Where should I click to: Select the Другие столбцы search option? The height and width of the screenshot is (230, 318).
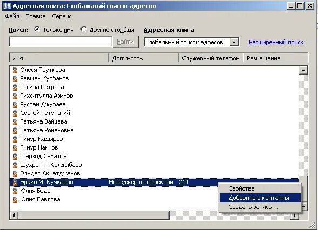point(83,29)
